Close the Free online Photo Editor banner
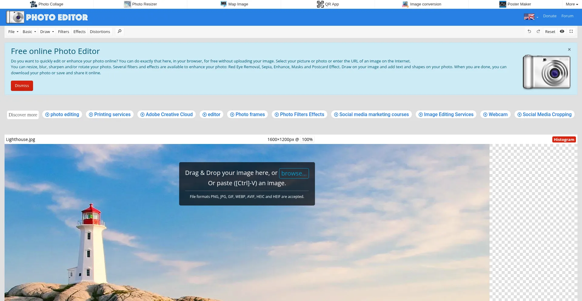582x301 pixels. coord(569,49)
